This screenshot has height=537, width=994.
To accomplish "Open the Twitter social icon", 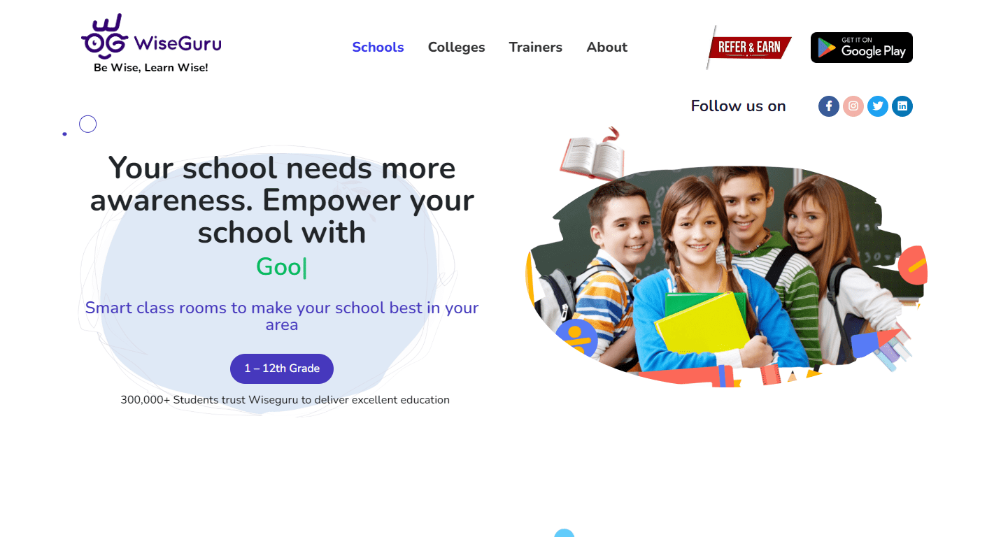I will coord(878,106).
